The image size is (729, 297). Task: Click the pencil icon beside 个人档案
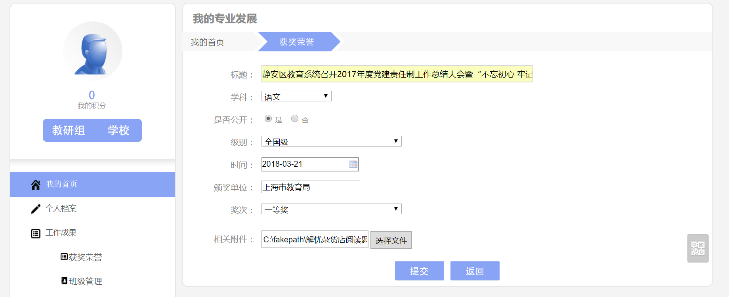pyautogui.click(x=36, y=209)
